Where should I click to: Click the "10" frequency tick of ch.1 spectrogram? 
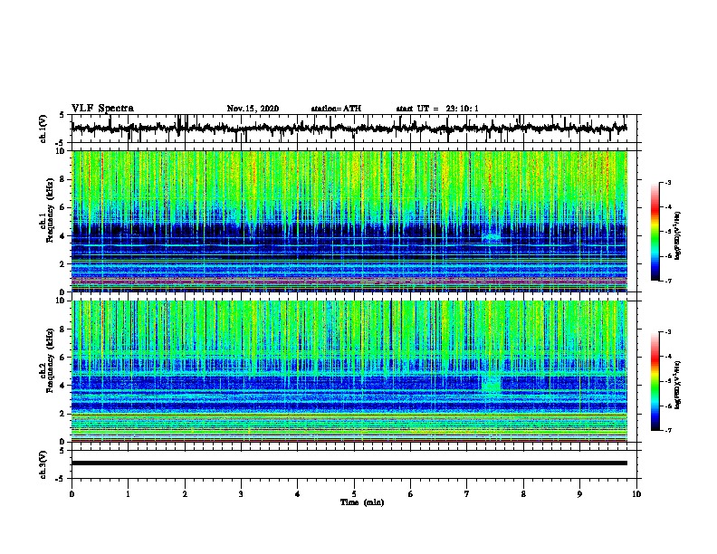62,151
